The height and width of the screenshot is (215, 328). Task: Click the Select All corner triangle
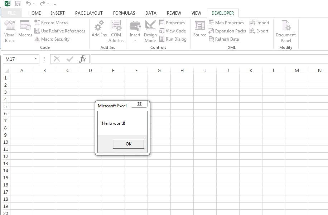(x=6, y=70)
